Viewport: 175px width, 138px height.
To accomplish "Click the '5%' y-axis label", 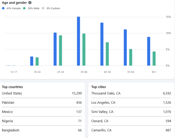I will point(168,49).
